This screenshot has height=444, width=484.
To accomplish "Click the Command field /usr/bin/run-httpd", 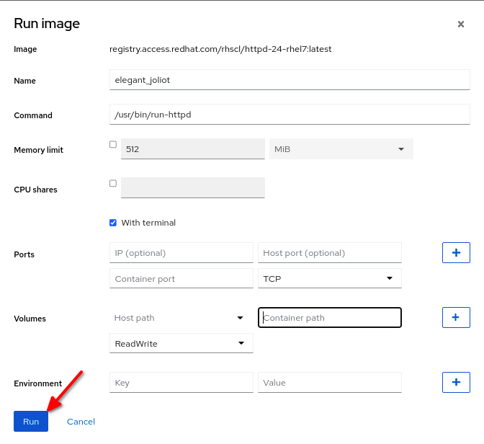I will pos(290,115).
